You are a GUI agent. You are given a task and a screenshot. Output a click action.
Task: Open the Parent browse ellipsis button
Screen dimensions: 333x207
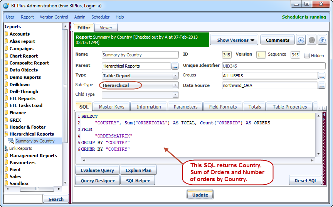click(175, 66)
